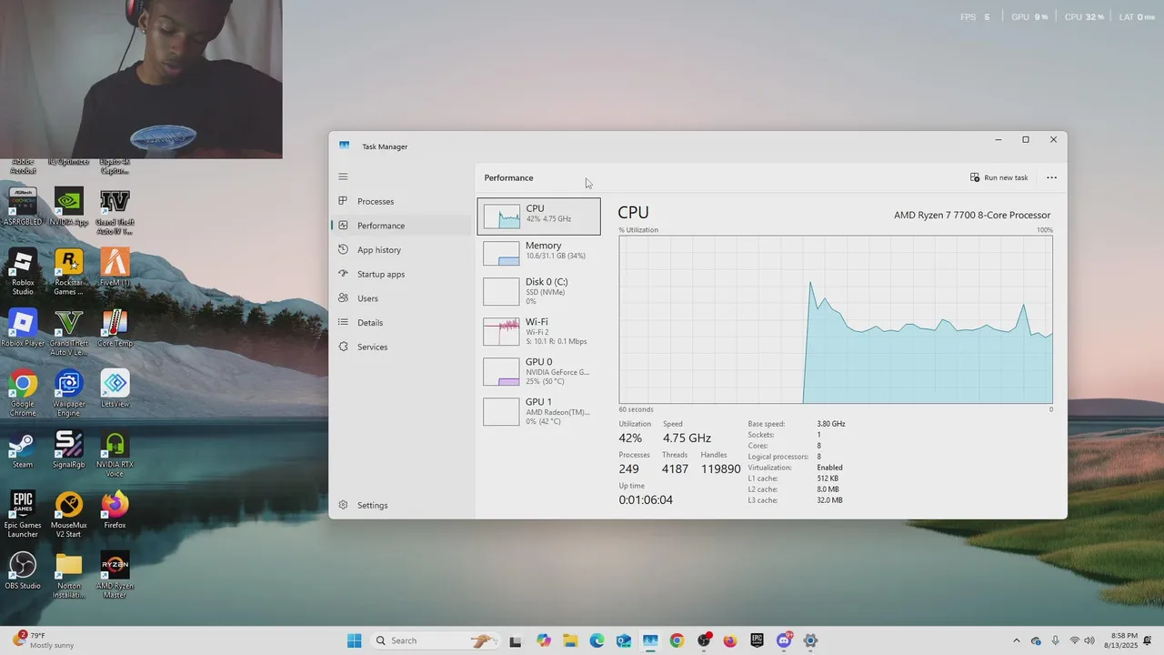This screenshot has height=655, width=1164.
Task: Open MouseMux V2 Start desktop icon
Action: [69, 515]
